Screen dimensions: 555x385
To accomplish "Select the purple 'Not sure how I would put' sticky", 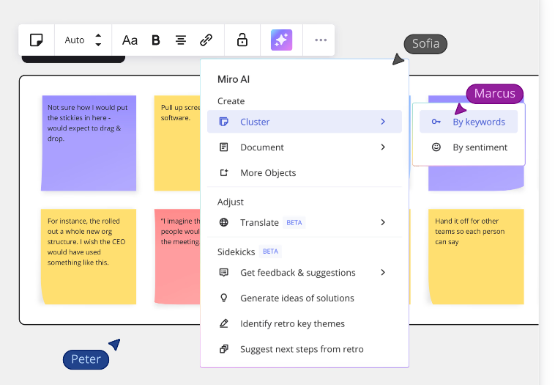I will [89, 143].
